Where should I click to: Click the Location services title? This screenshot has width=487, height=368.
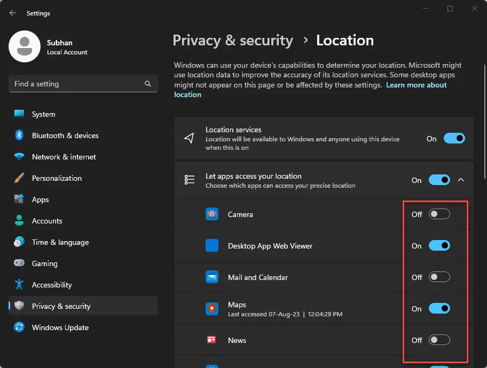233,130
